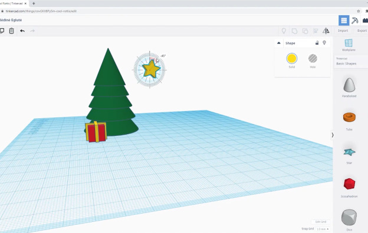Pick the Star shape from Basic Shapes

tap(349, 155)
